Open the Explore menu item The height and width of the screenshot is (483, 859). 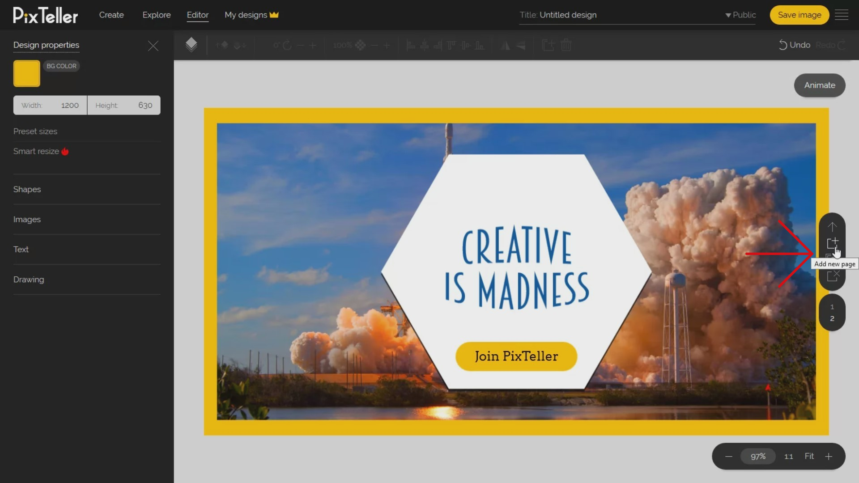point(156,15)
